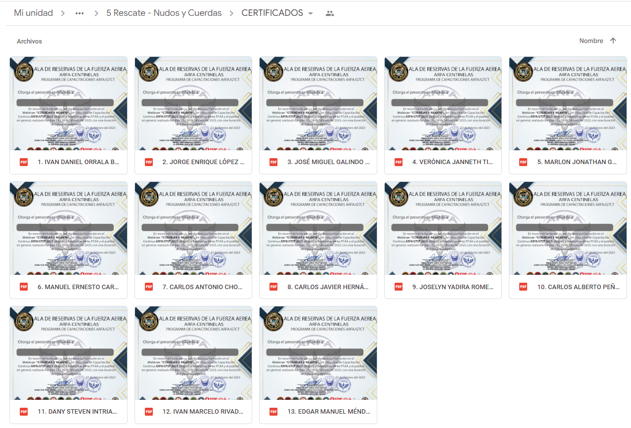Navigate to 5 Rescate - Nudos y Cuerdas folder
The image size is (631, 428).
[x=164, y=13]
